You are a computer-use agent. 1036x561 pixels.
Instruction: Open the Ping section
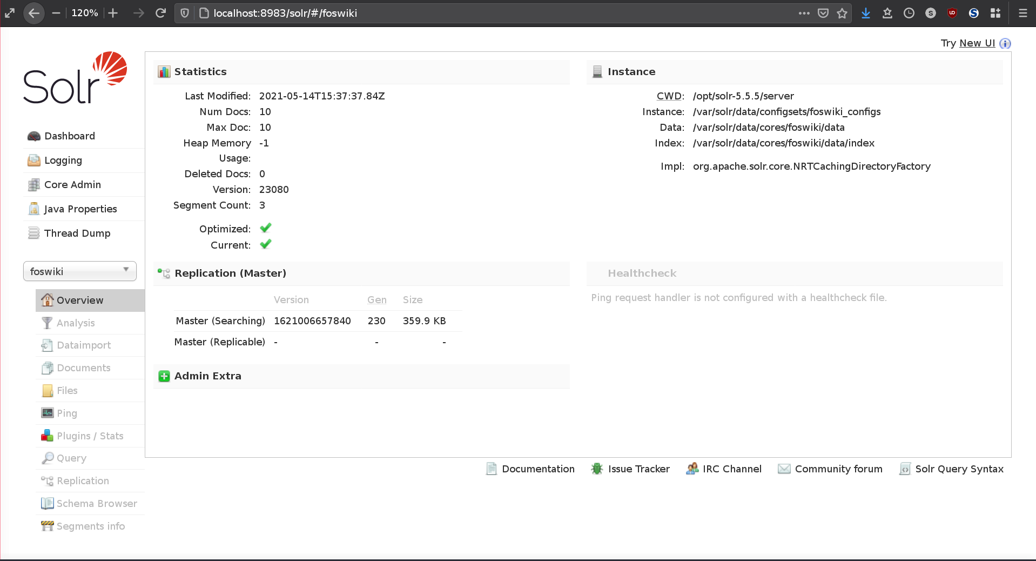(67, 413)
